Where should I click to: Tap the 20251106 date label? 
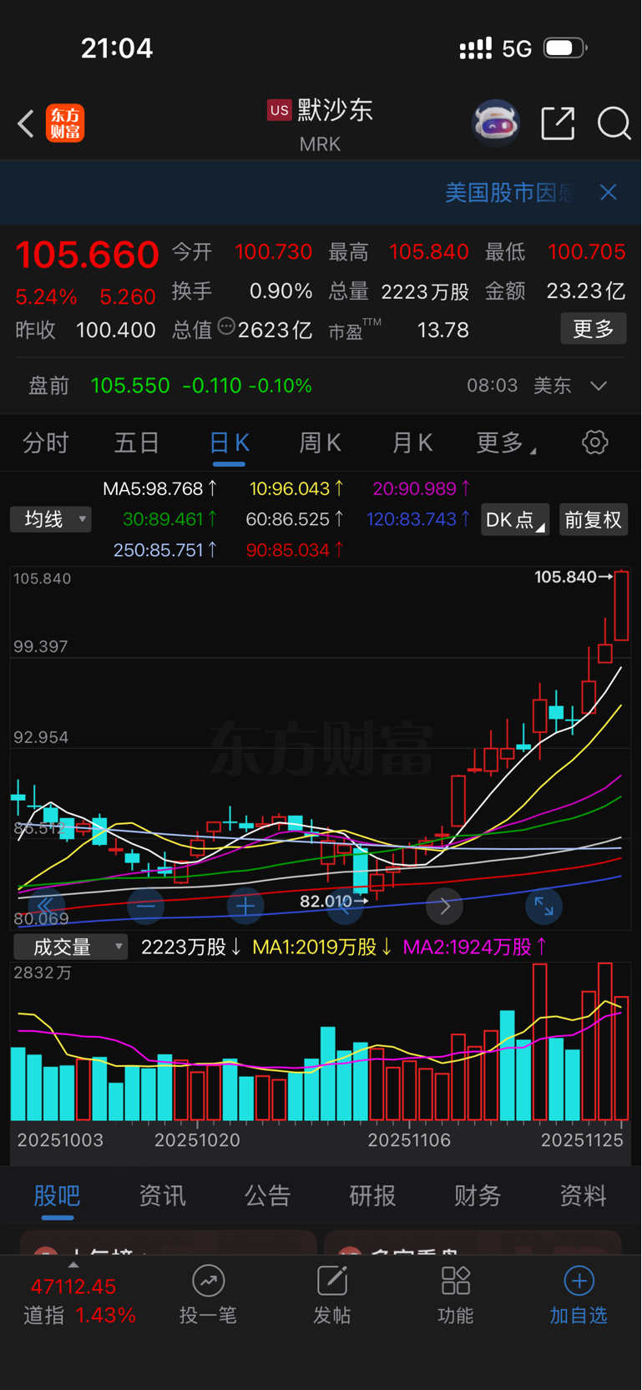pos(409,1140)
